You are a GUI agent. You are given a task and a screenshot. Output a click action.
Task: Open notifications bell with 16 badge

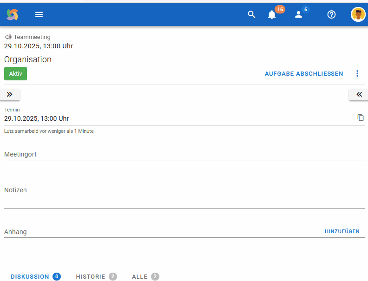pyautogui.click(x=272, y=14)
